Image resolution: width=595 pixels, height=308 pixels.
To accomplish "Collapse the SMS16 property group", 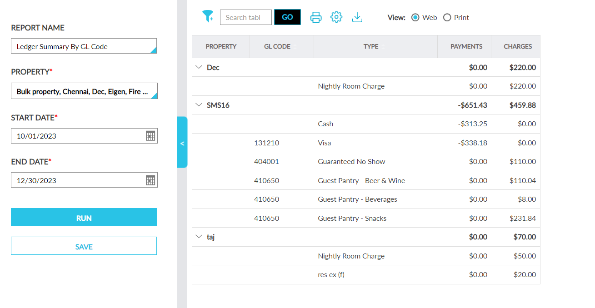I will point(199,105).
